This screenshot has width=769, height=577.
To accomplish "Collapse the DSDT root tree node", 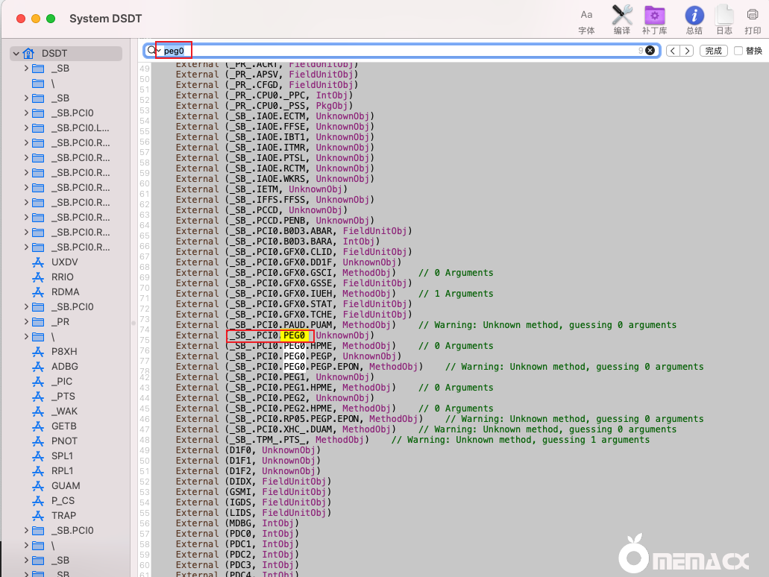I will [16, 54].
